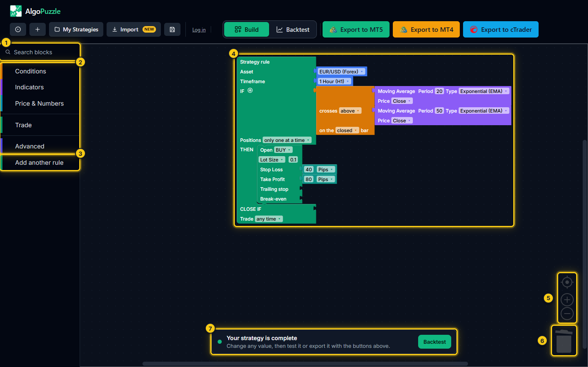
Task: Click the save (floppy disk) icon
Action: click(x=172, y=29)
